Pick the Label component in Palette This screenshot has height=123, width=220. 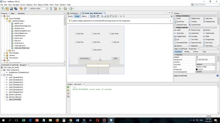pyautogui.click(x=177, y=30)
